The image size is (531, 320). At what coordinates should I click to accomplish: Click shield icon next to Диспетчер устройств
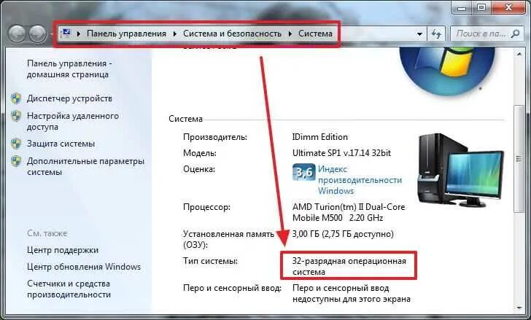coord(16,98)
